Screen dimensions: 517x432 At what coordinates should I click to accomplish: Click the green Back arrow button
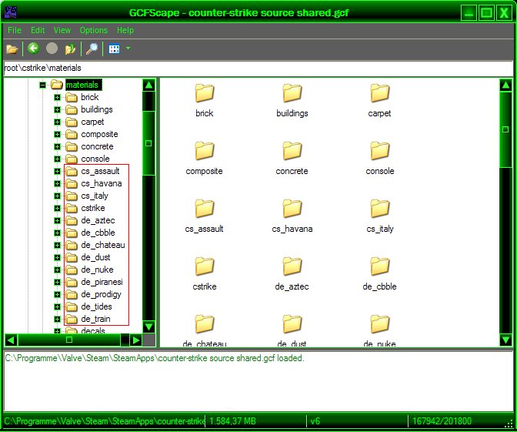click(x=33, y=49)
